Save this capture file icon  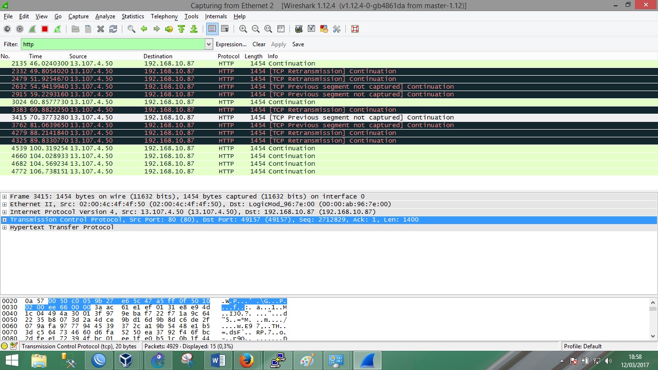(88, 29)
